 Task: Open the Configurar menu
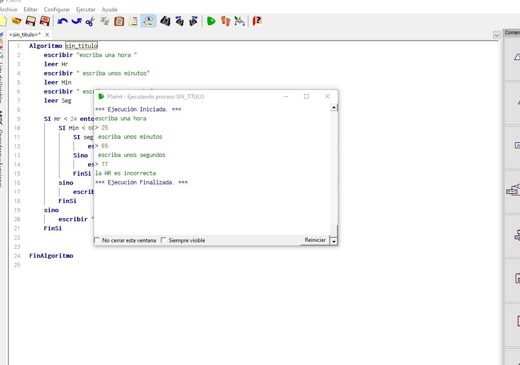(x=57, y=10)
